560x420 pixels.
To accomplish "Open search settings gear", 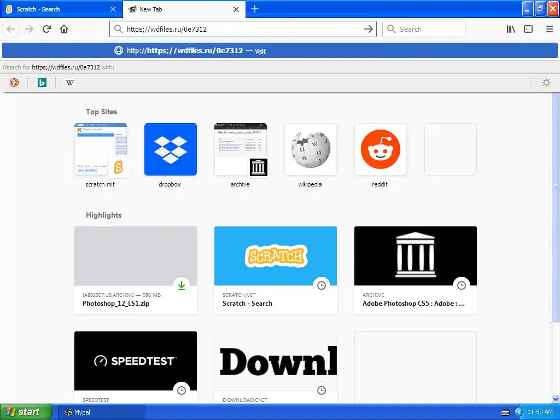I will tap(546, 83).
